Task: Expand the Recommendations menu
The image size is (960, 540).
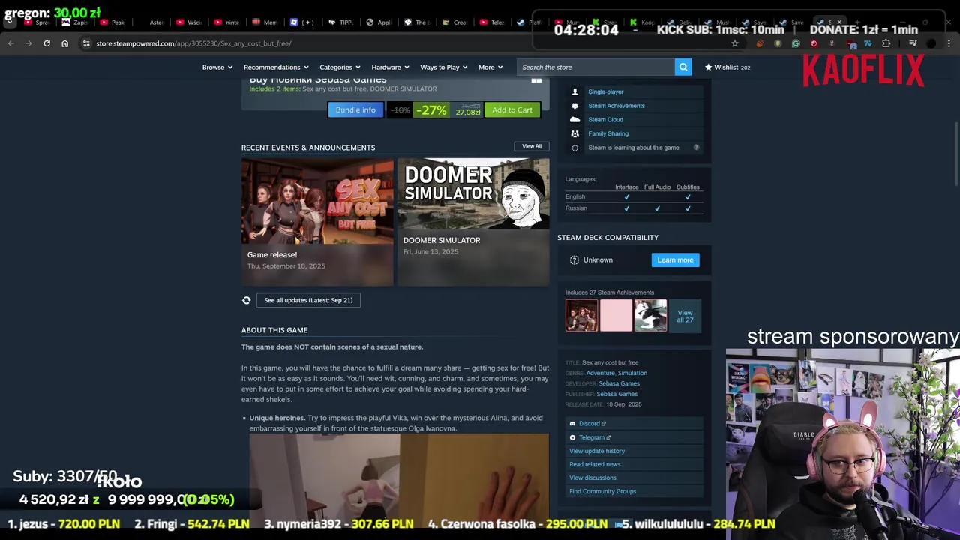Action: coord(276,67)
